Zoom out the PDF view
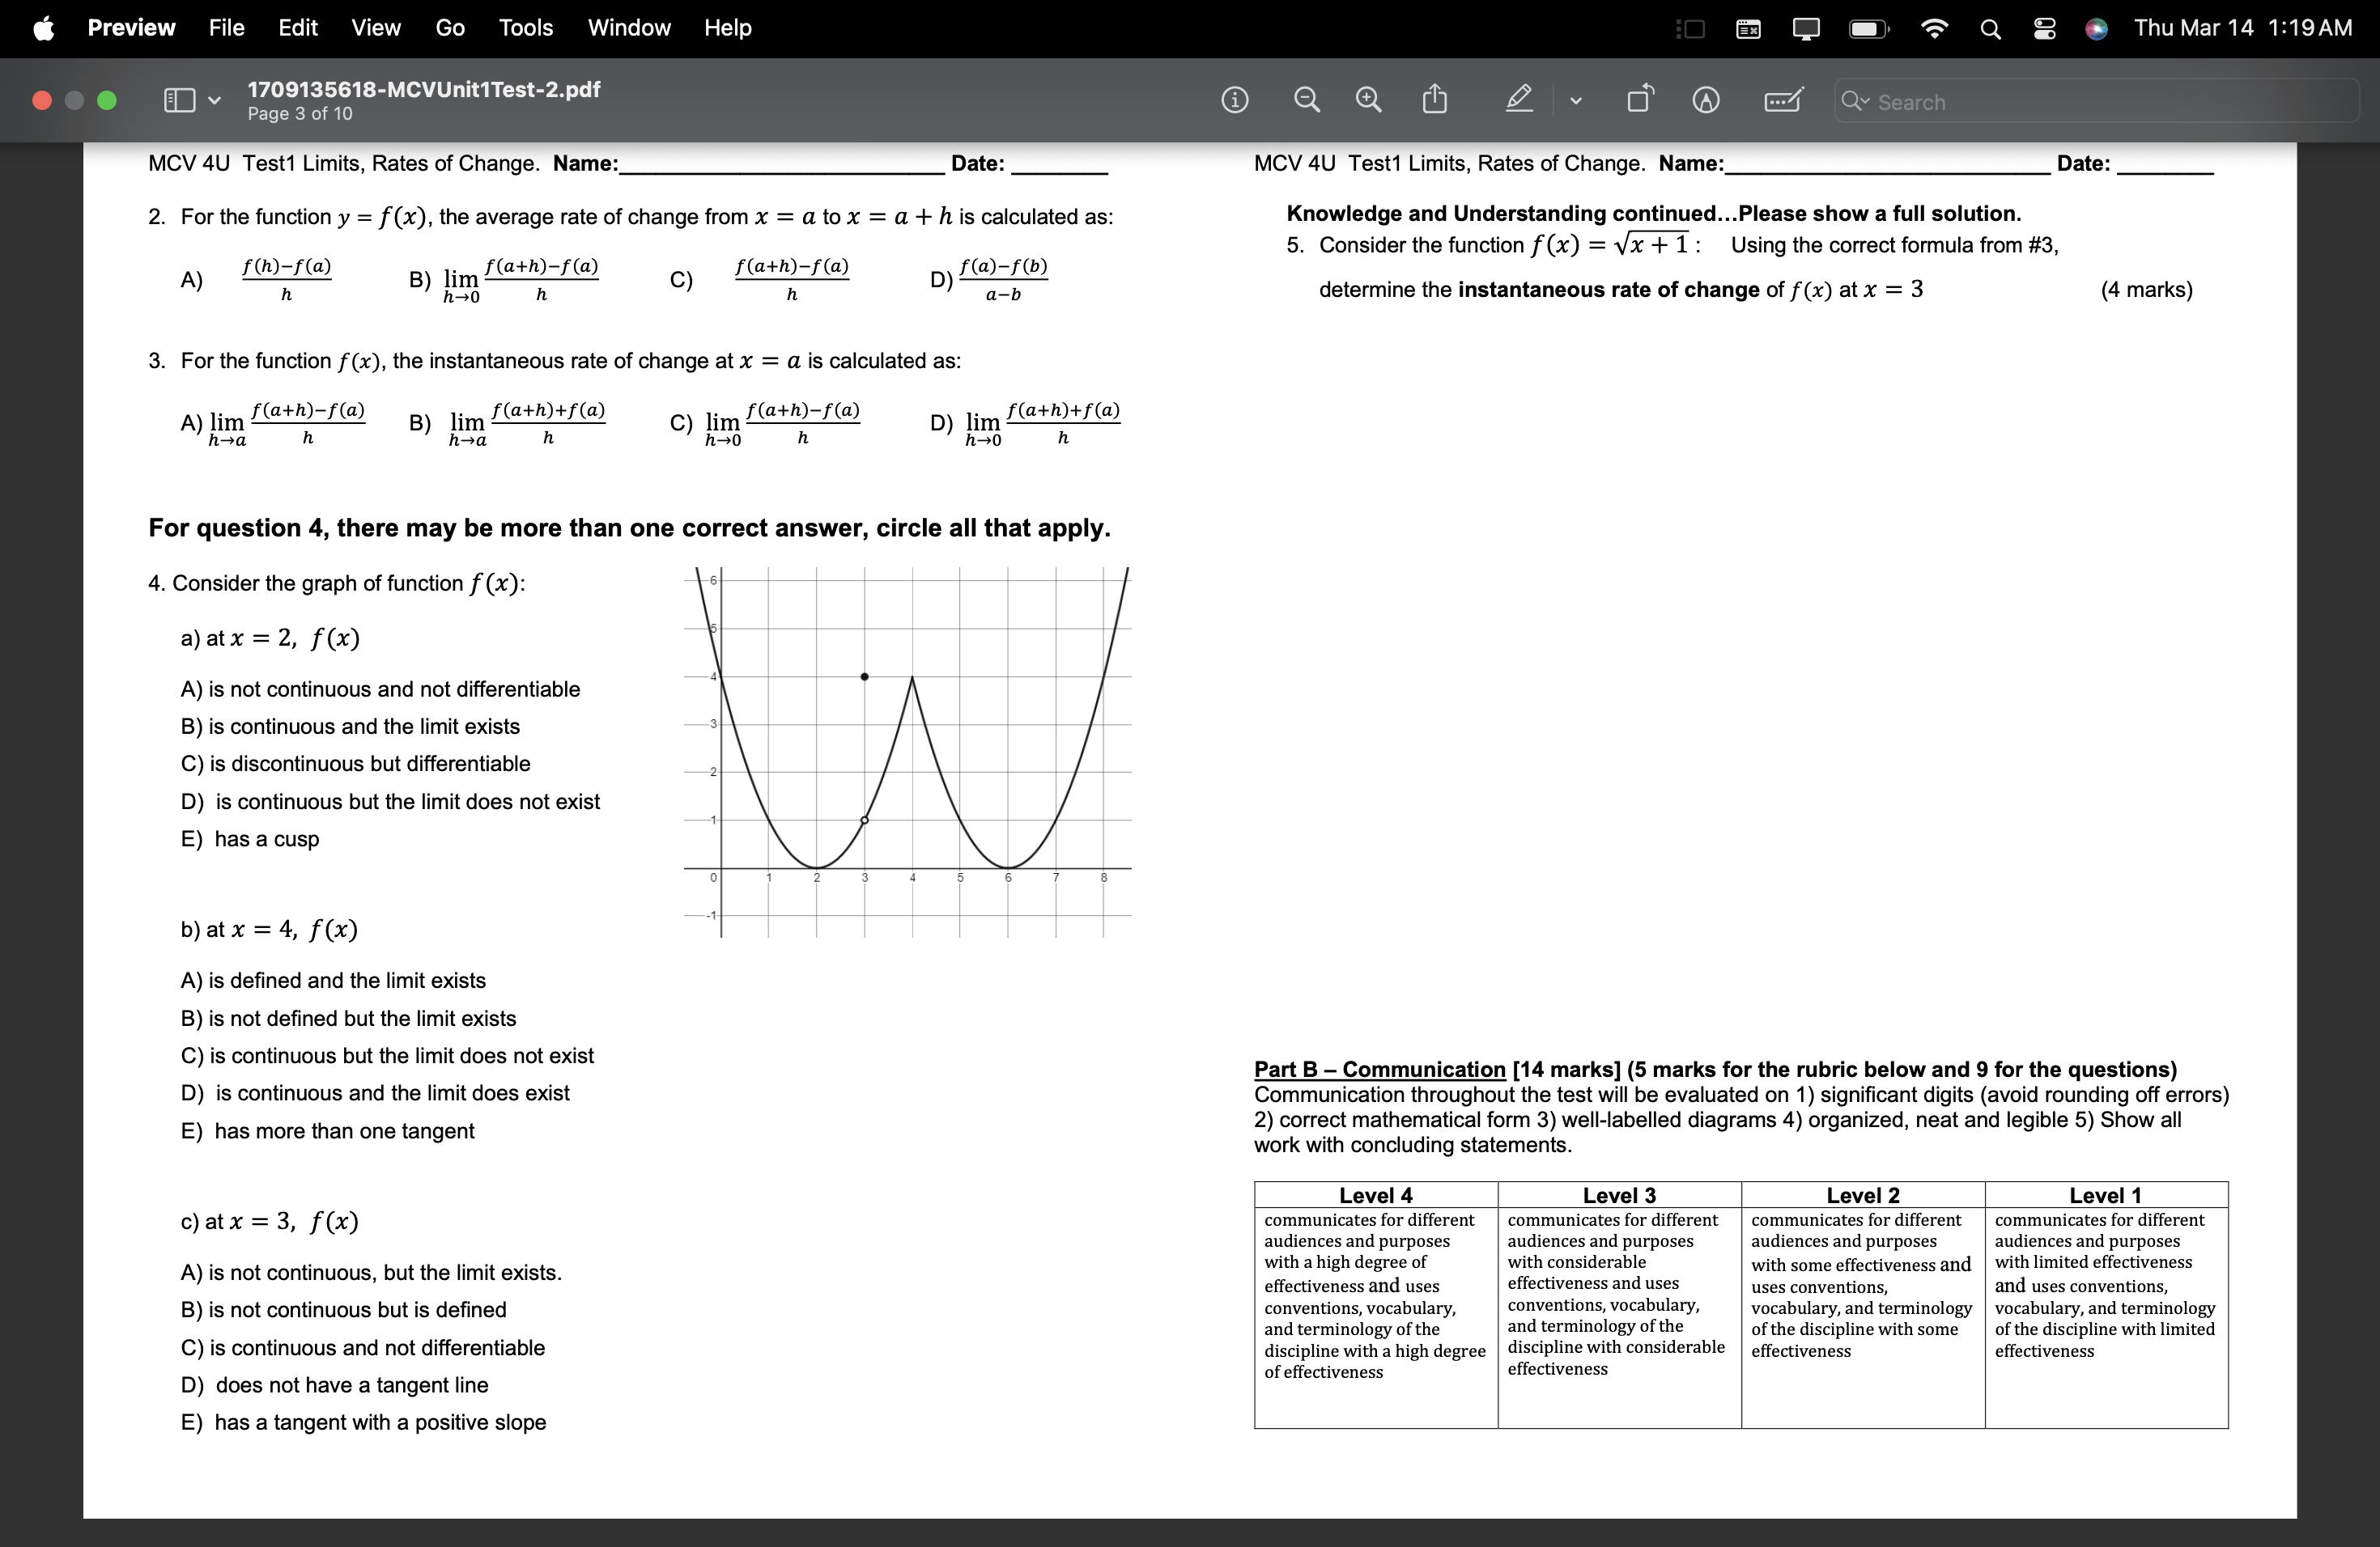The width and height of the screenshot is (2380, 1547). click(x=1307, y=100)
